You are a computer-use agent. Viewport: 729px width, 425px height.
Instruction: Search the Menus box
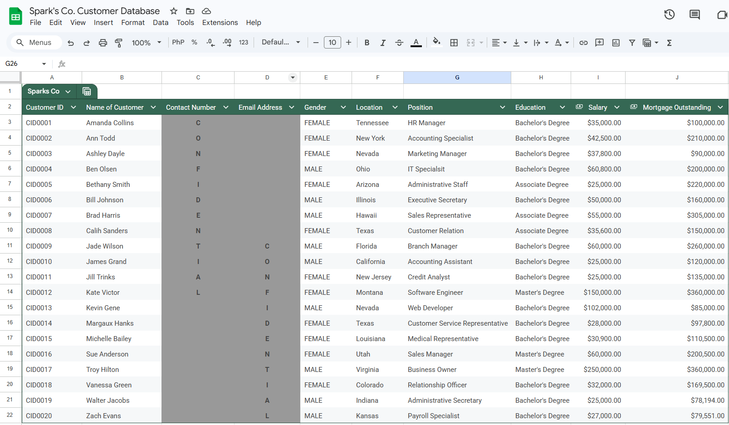tap(35, 43)
